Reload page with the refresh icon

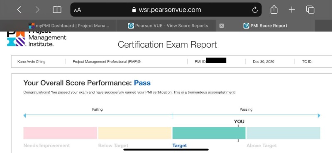[255, 10]
